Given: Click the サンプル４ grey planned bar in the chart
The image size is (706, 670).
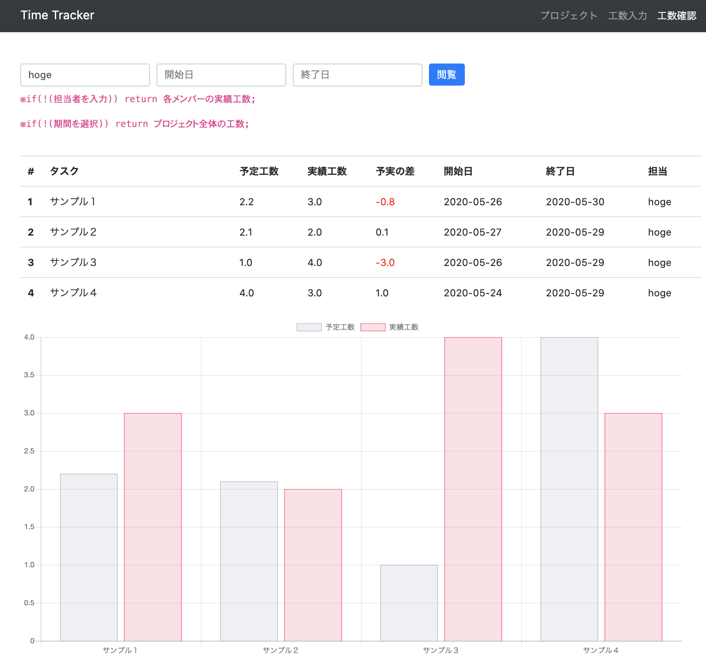Looking at the screenshot, I should [569, 489].
